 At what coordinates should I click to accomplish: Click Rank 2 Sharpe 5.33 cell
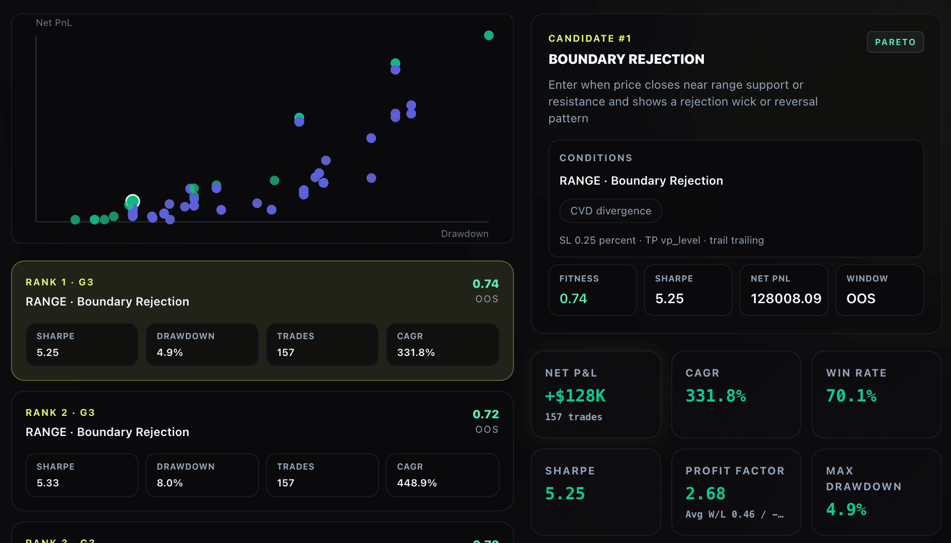click(x=82, y=475)
